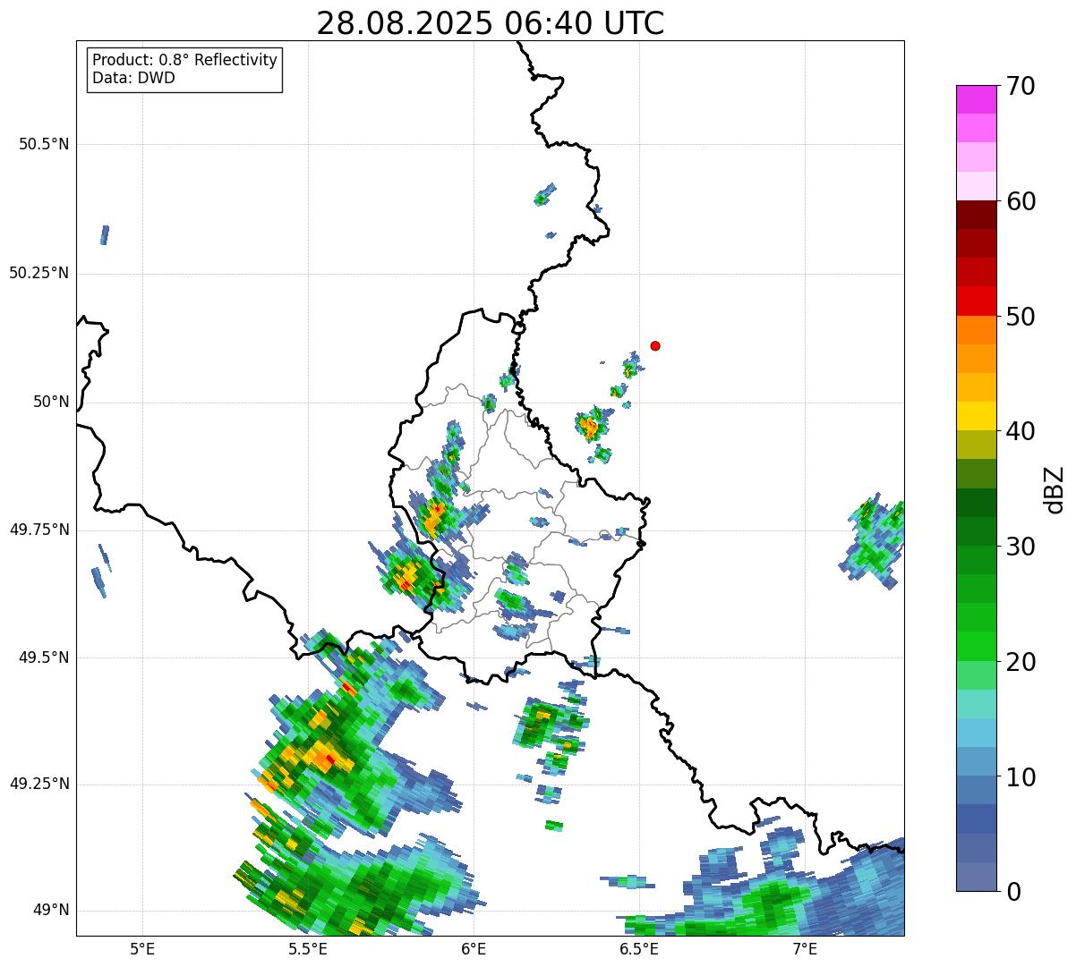Viewport: 1076px width, 967px height.
Task: Click the 6°E longitude label
Action: (474, 948)
